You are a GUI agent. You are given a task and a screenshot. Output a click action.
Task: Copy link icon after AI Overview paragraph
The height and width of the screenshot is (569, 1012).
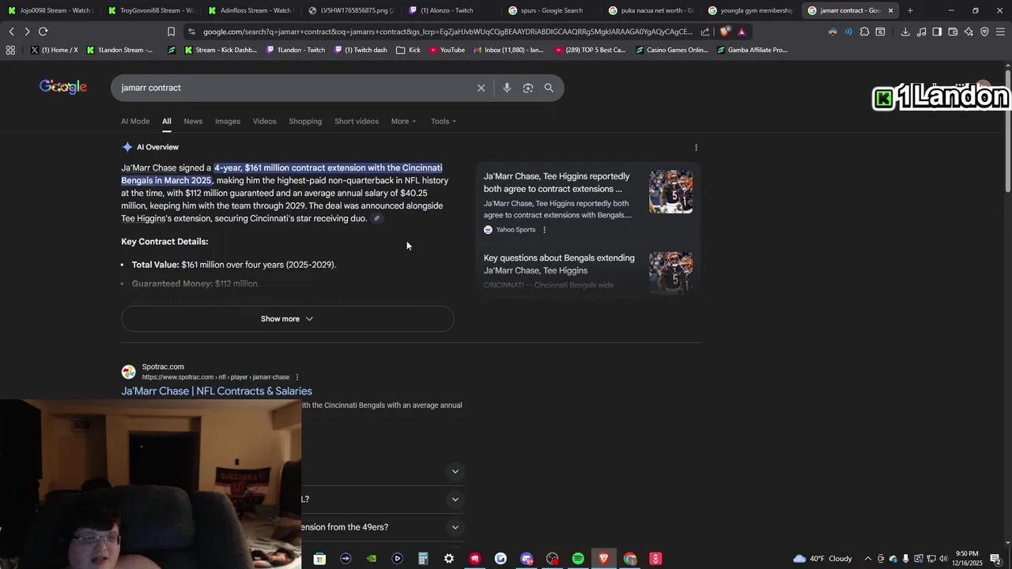coord(377,219)
